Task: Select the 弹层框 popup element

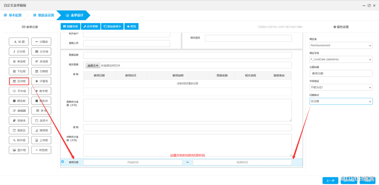Action: pyautogui.click(x=41, y=130)
